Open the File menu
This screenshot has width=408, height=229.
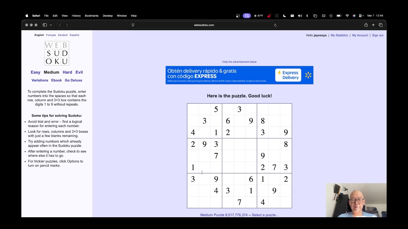[x=46, y=16]
